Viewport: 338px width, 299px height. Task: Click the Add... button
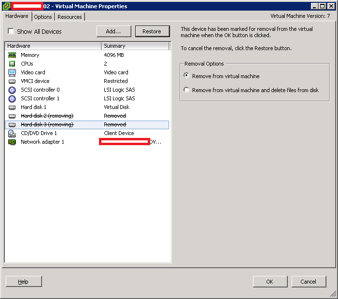click(x=113, y=31)
